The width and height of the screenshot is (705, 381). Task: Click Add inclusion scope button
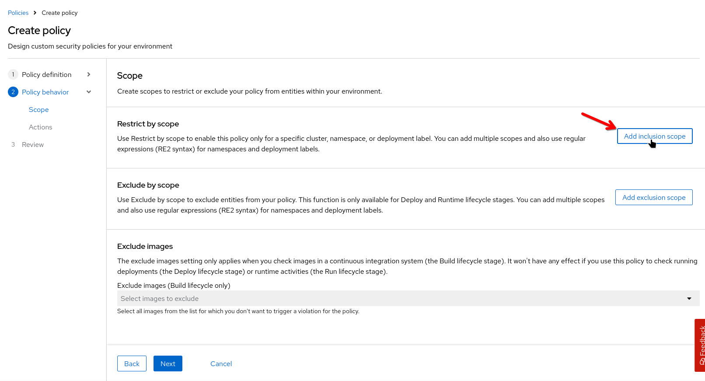654,136
